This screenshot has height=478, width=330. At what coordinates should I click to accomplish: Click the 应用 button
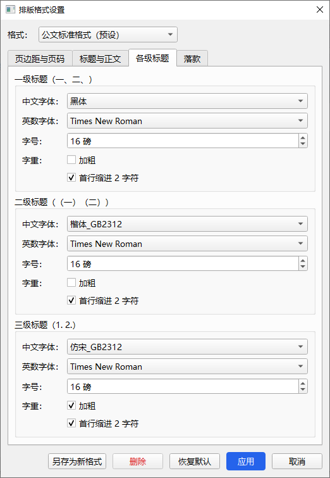(x=246, y=462)
